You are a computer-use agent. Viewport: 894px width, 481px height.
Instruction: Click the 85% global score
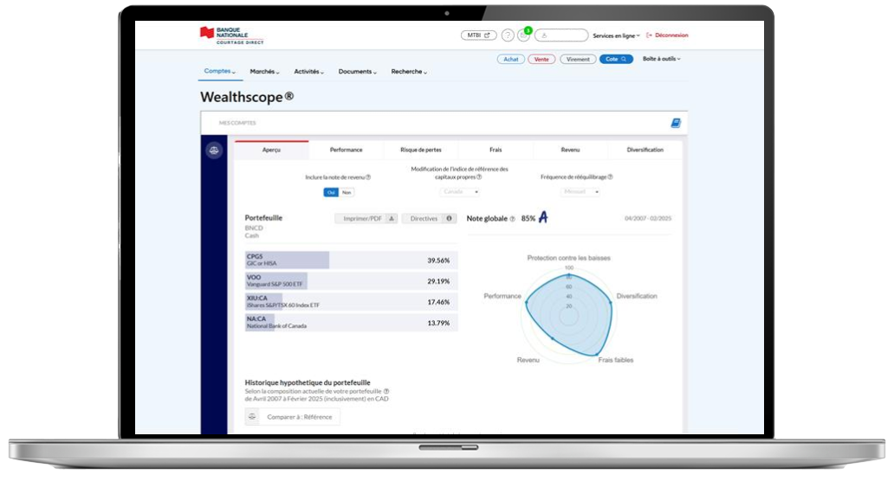point(528,219)
